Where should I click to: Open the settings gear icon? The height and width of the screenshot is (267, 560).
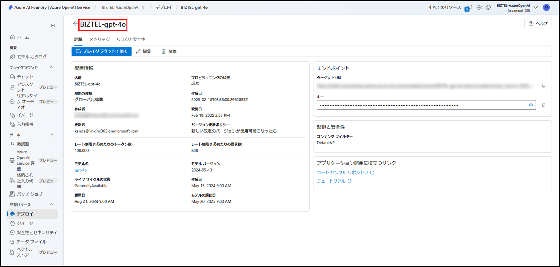pos(479,8)
